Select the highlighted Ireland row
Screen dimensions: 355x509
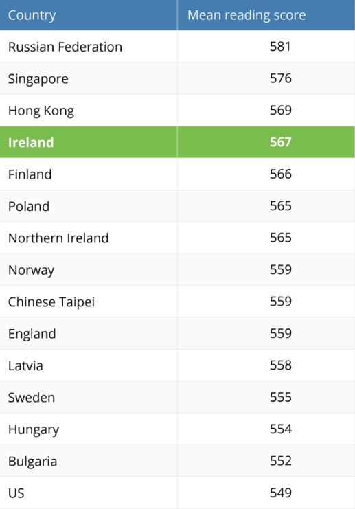pos(177,142)
